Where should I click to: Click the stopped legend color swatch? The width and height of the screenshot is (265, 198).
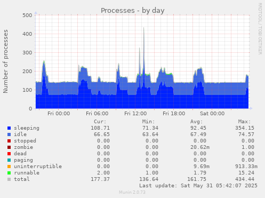click(9, 141)
